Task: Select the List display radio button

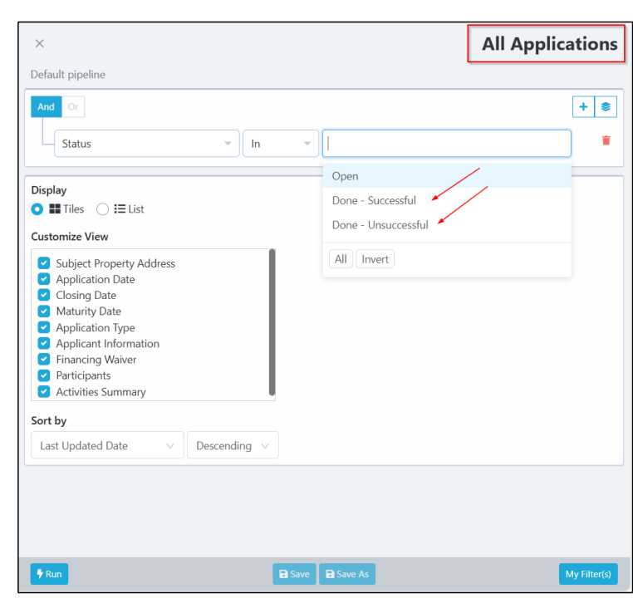Action: pyautogui.click(x=103, y=209)
